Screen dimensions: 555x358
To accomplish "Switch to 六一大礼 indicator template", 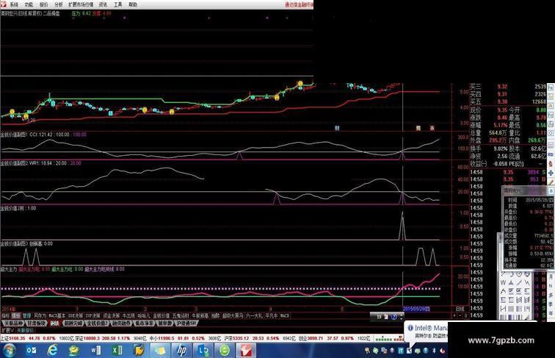I will [254, 315].
